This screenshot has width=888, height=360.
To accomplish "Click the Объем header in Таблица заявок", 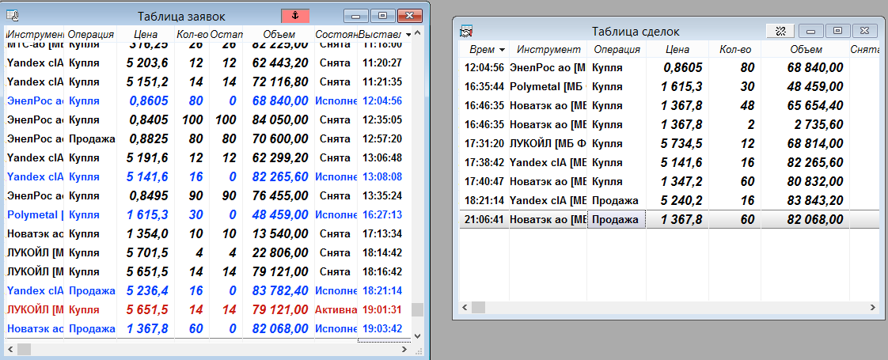I will (278, 35).
